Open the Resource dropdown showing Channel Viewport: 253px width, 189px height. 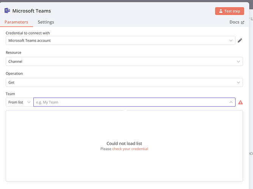coord(124,62)
